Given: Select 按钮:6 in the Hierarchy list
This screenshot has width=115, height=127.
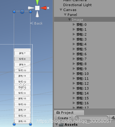Looking at the screenshot, I should pos(81,54).
